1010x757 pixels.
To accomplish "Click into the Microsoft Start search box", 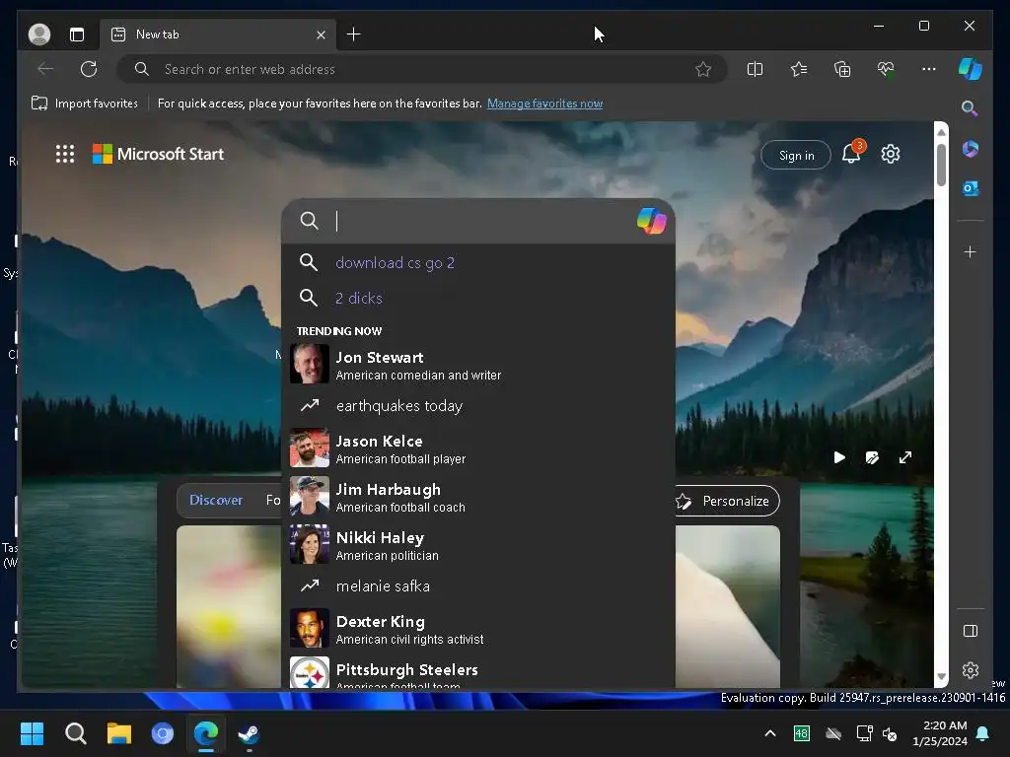I will 478,221.
